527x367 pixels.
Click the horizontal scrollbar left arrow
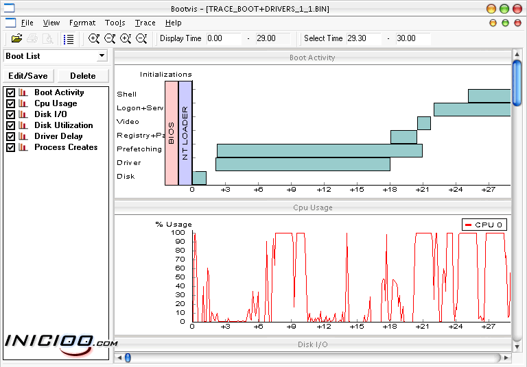point(119,357)
